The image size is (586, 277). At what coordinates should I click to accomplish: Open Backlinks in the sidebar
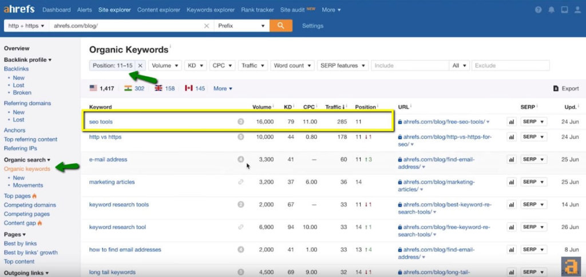[17, 69]
